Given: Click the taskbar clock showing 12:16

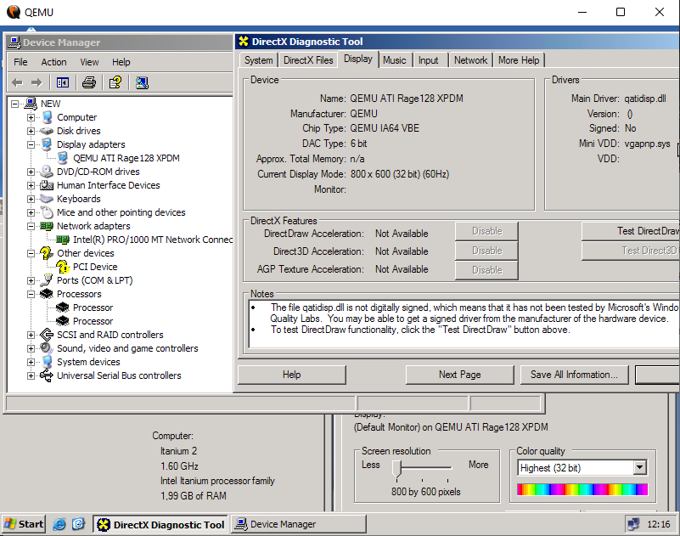Looking at the screenshot, I should point(658,524).
